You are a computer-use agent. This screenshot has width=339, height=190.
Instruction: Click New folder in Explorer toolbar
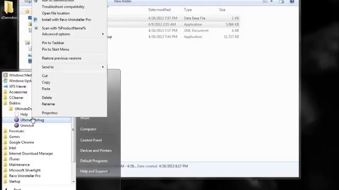pos(123,2)
